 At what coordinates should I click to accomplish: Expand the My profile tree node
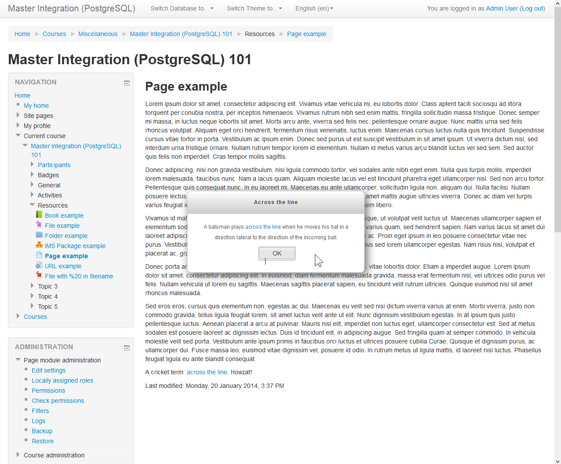[18, 125]
